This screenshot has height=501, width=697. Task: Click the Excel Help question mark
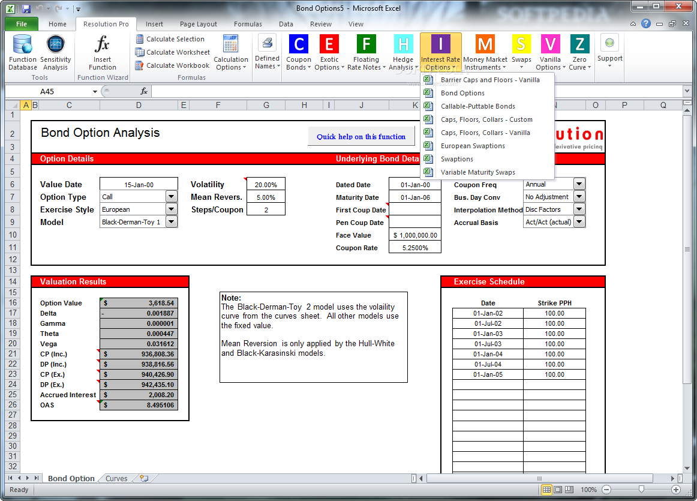click(x=646, y=23)
